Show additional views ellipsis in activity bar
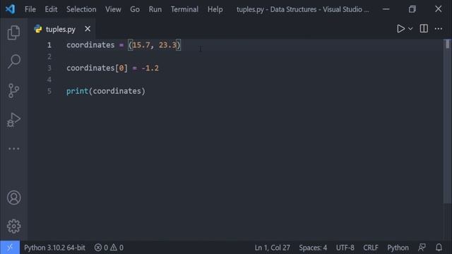The width and height of the screenshot is (452, 254). point(13,149)
